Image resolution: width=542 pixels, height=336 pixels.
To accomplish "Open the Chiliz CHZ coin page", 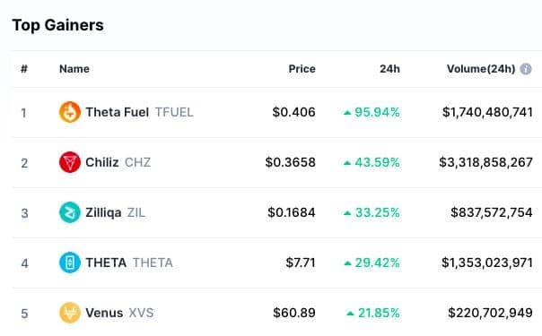I will coord(118,162).
